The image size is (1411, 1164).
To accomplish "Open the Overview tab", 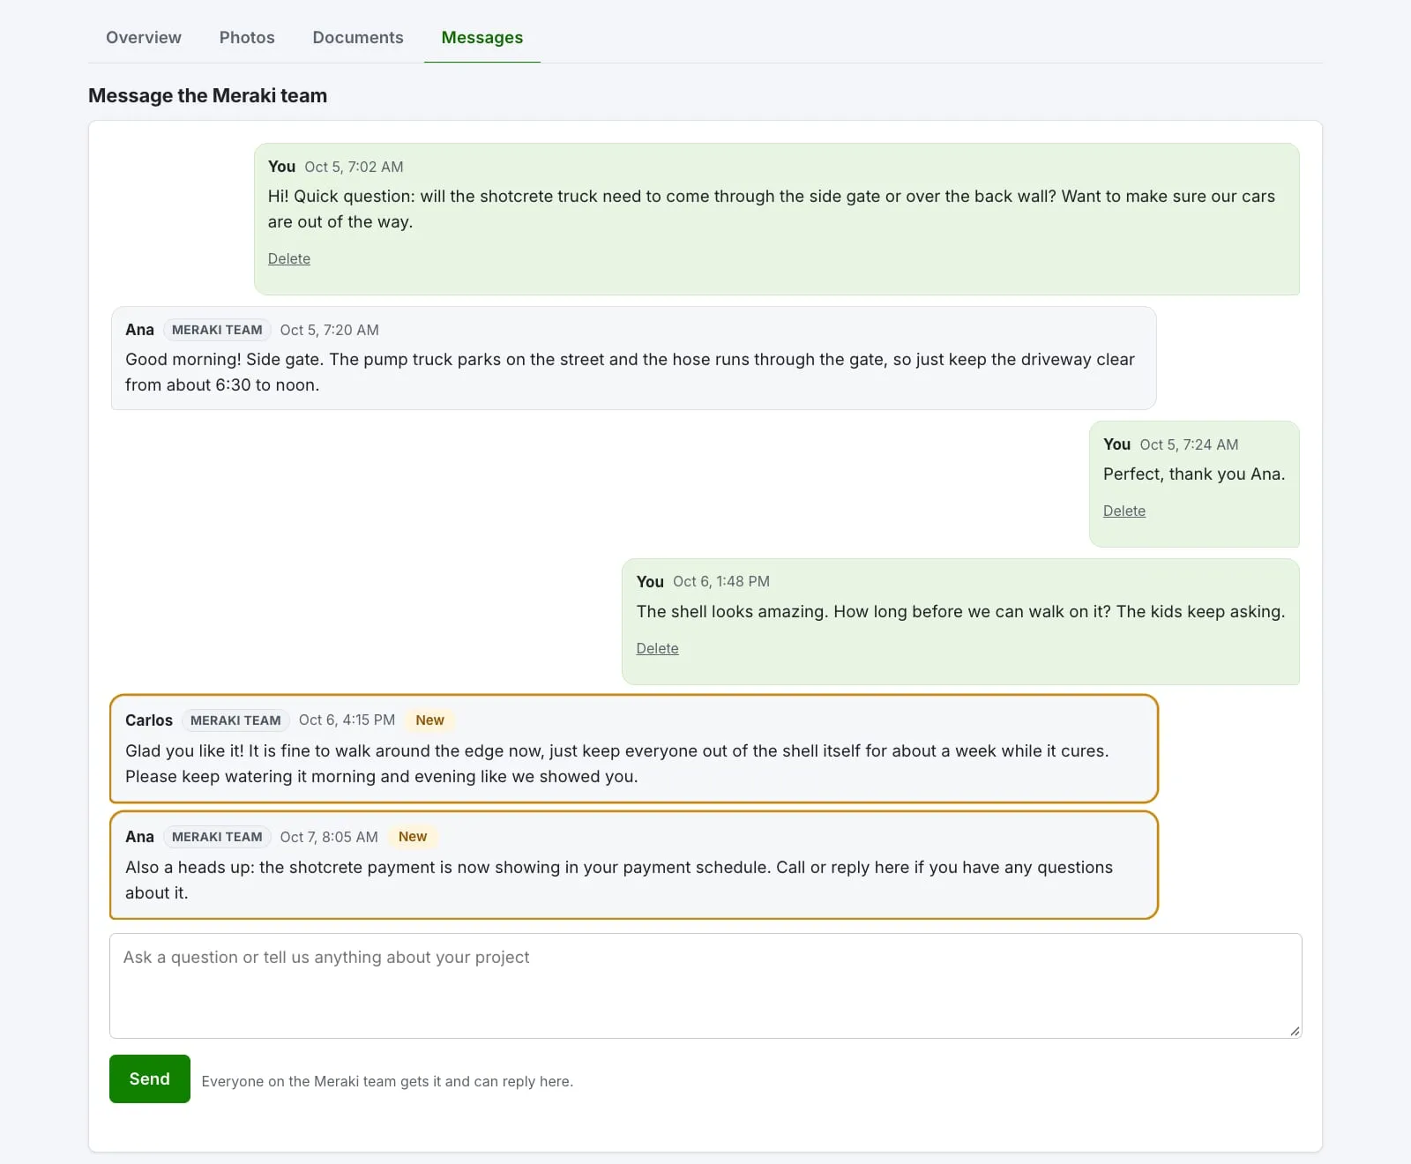I will click(143, 38).
